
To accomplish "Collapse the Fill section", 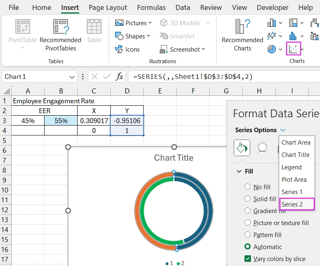I will click(239, 171).
